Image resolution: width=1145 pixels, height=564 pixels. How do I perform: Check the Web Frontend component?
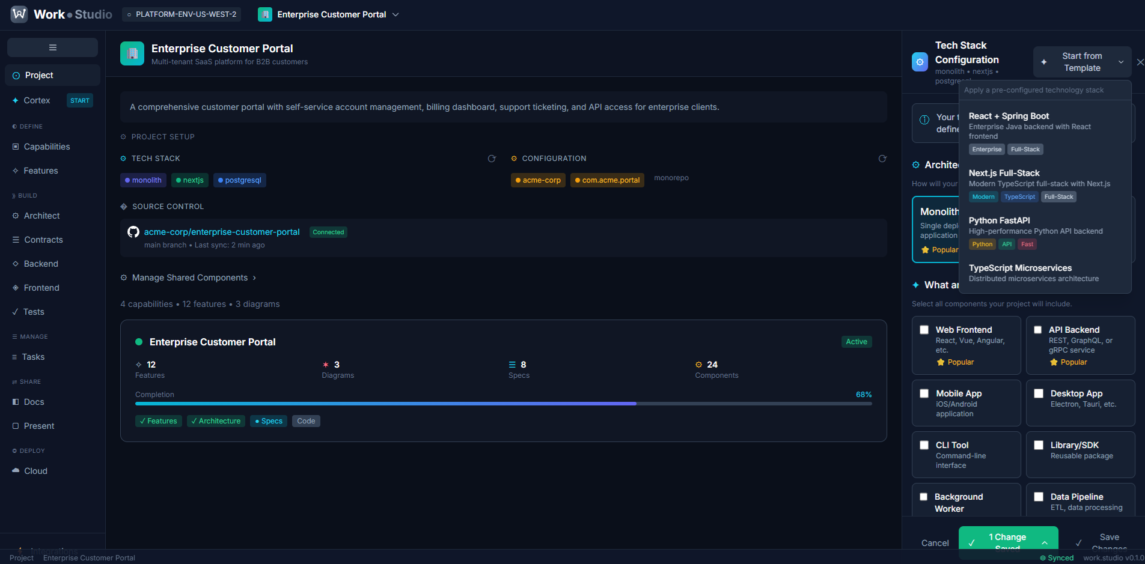(x=924, y=330)
